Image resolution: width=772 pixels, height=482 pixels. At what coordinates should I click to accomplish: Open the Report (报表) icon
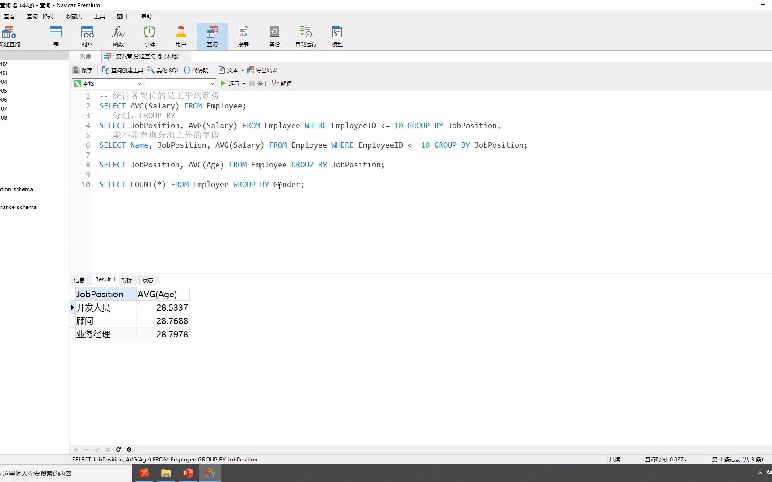tap(243, 36)
